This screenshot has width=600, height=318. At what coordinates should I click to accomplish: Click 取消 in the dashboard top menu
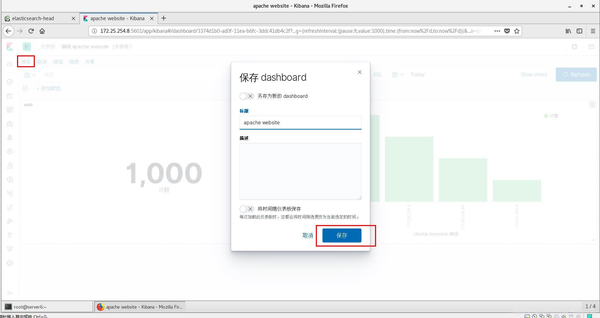pos(42,62)
